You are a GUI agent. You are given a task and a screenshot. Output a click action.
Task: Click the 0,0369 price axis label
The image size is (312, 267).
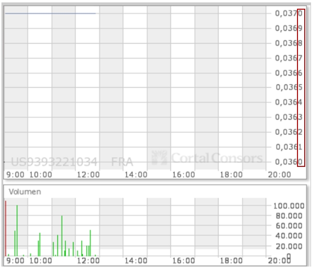click(x=288, y=28)
